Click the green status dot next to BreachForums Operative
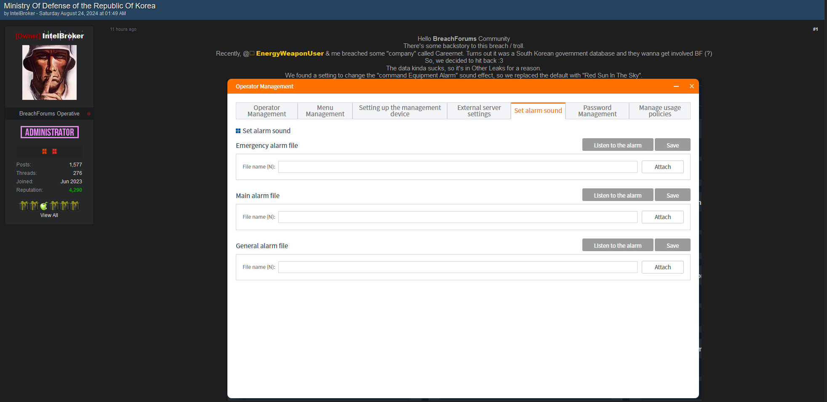 point(89,113)
